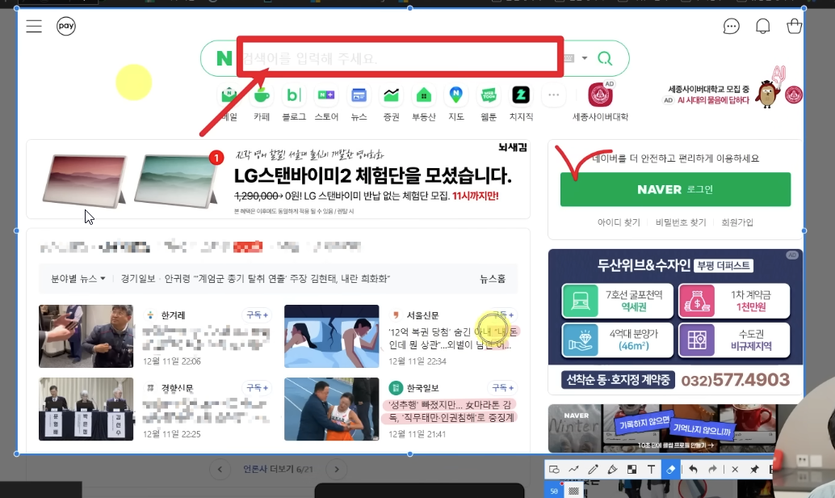Screen dimensions: 835x498
Task: Go to previous publisher page arrow
Action: tap(220, 469)
